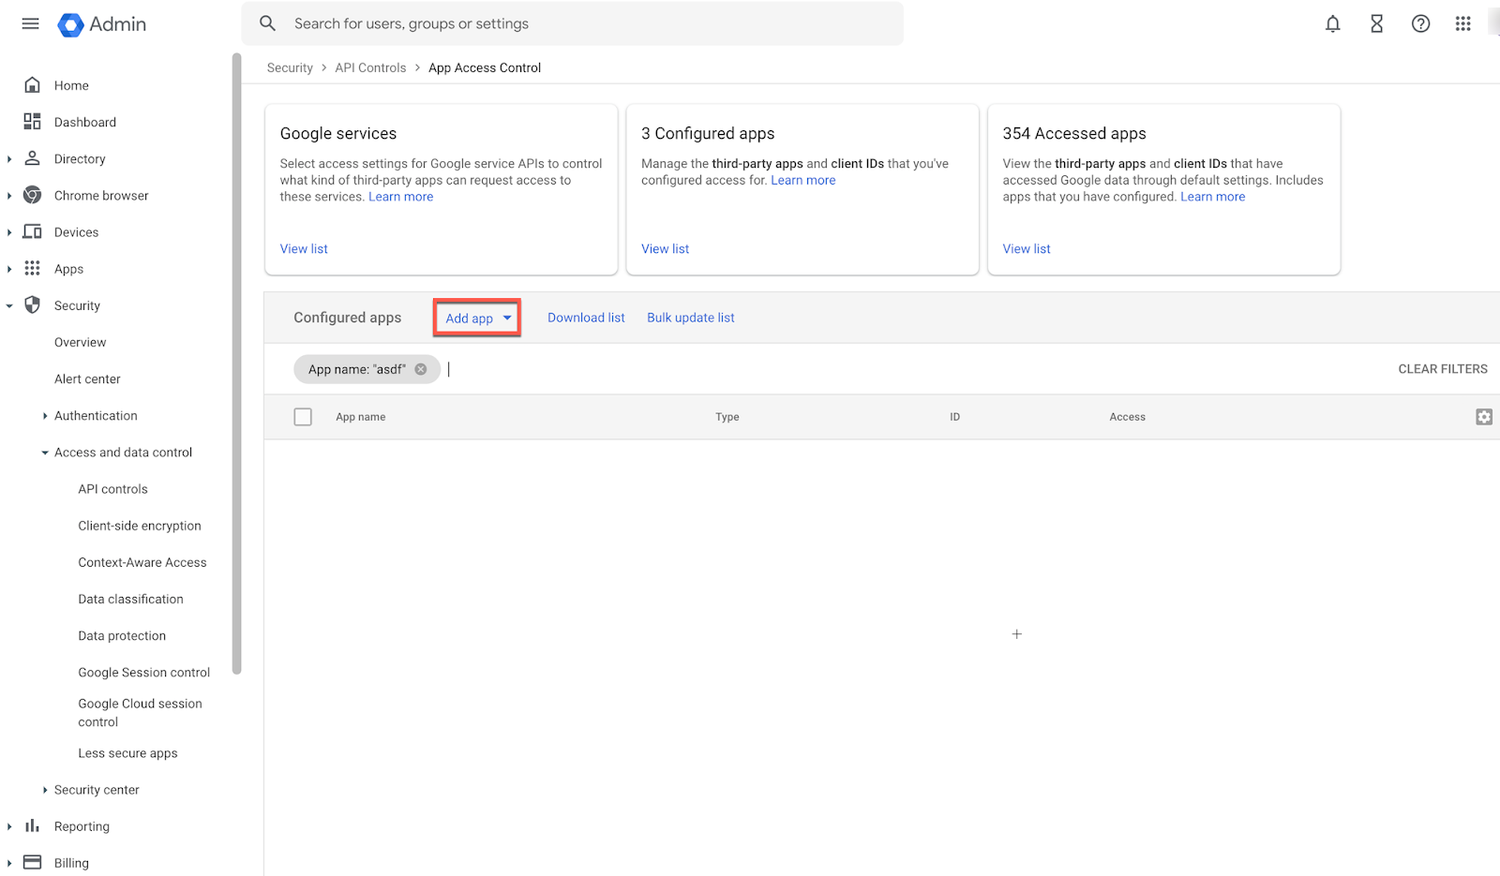Click the Billing card icon
Image resolution: width=1500 pixels, height=876 pixels.
pyautogui.click(x=32, y=862)
